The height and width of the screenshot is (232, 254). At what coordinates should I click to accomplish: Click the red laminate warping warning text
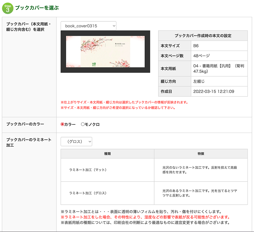pos(145,217)
